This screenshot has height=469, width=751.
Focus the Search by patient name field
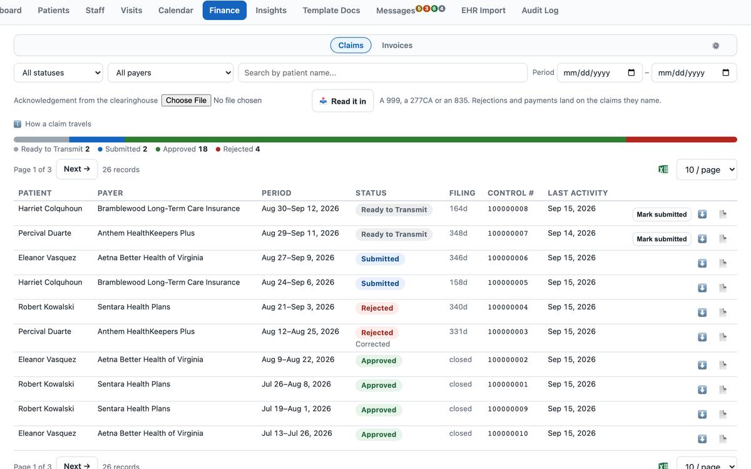click(382, 73)
